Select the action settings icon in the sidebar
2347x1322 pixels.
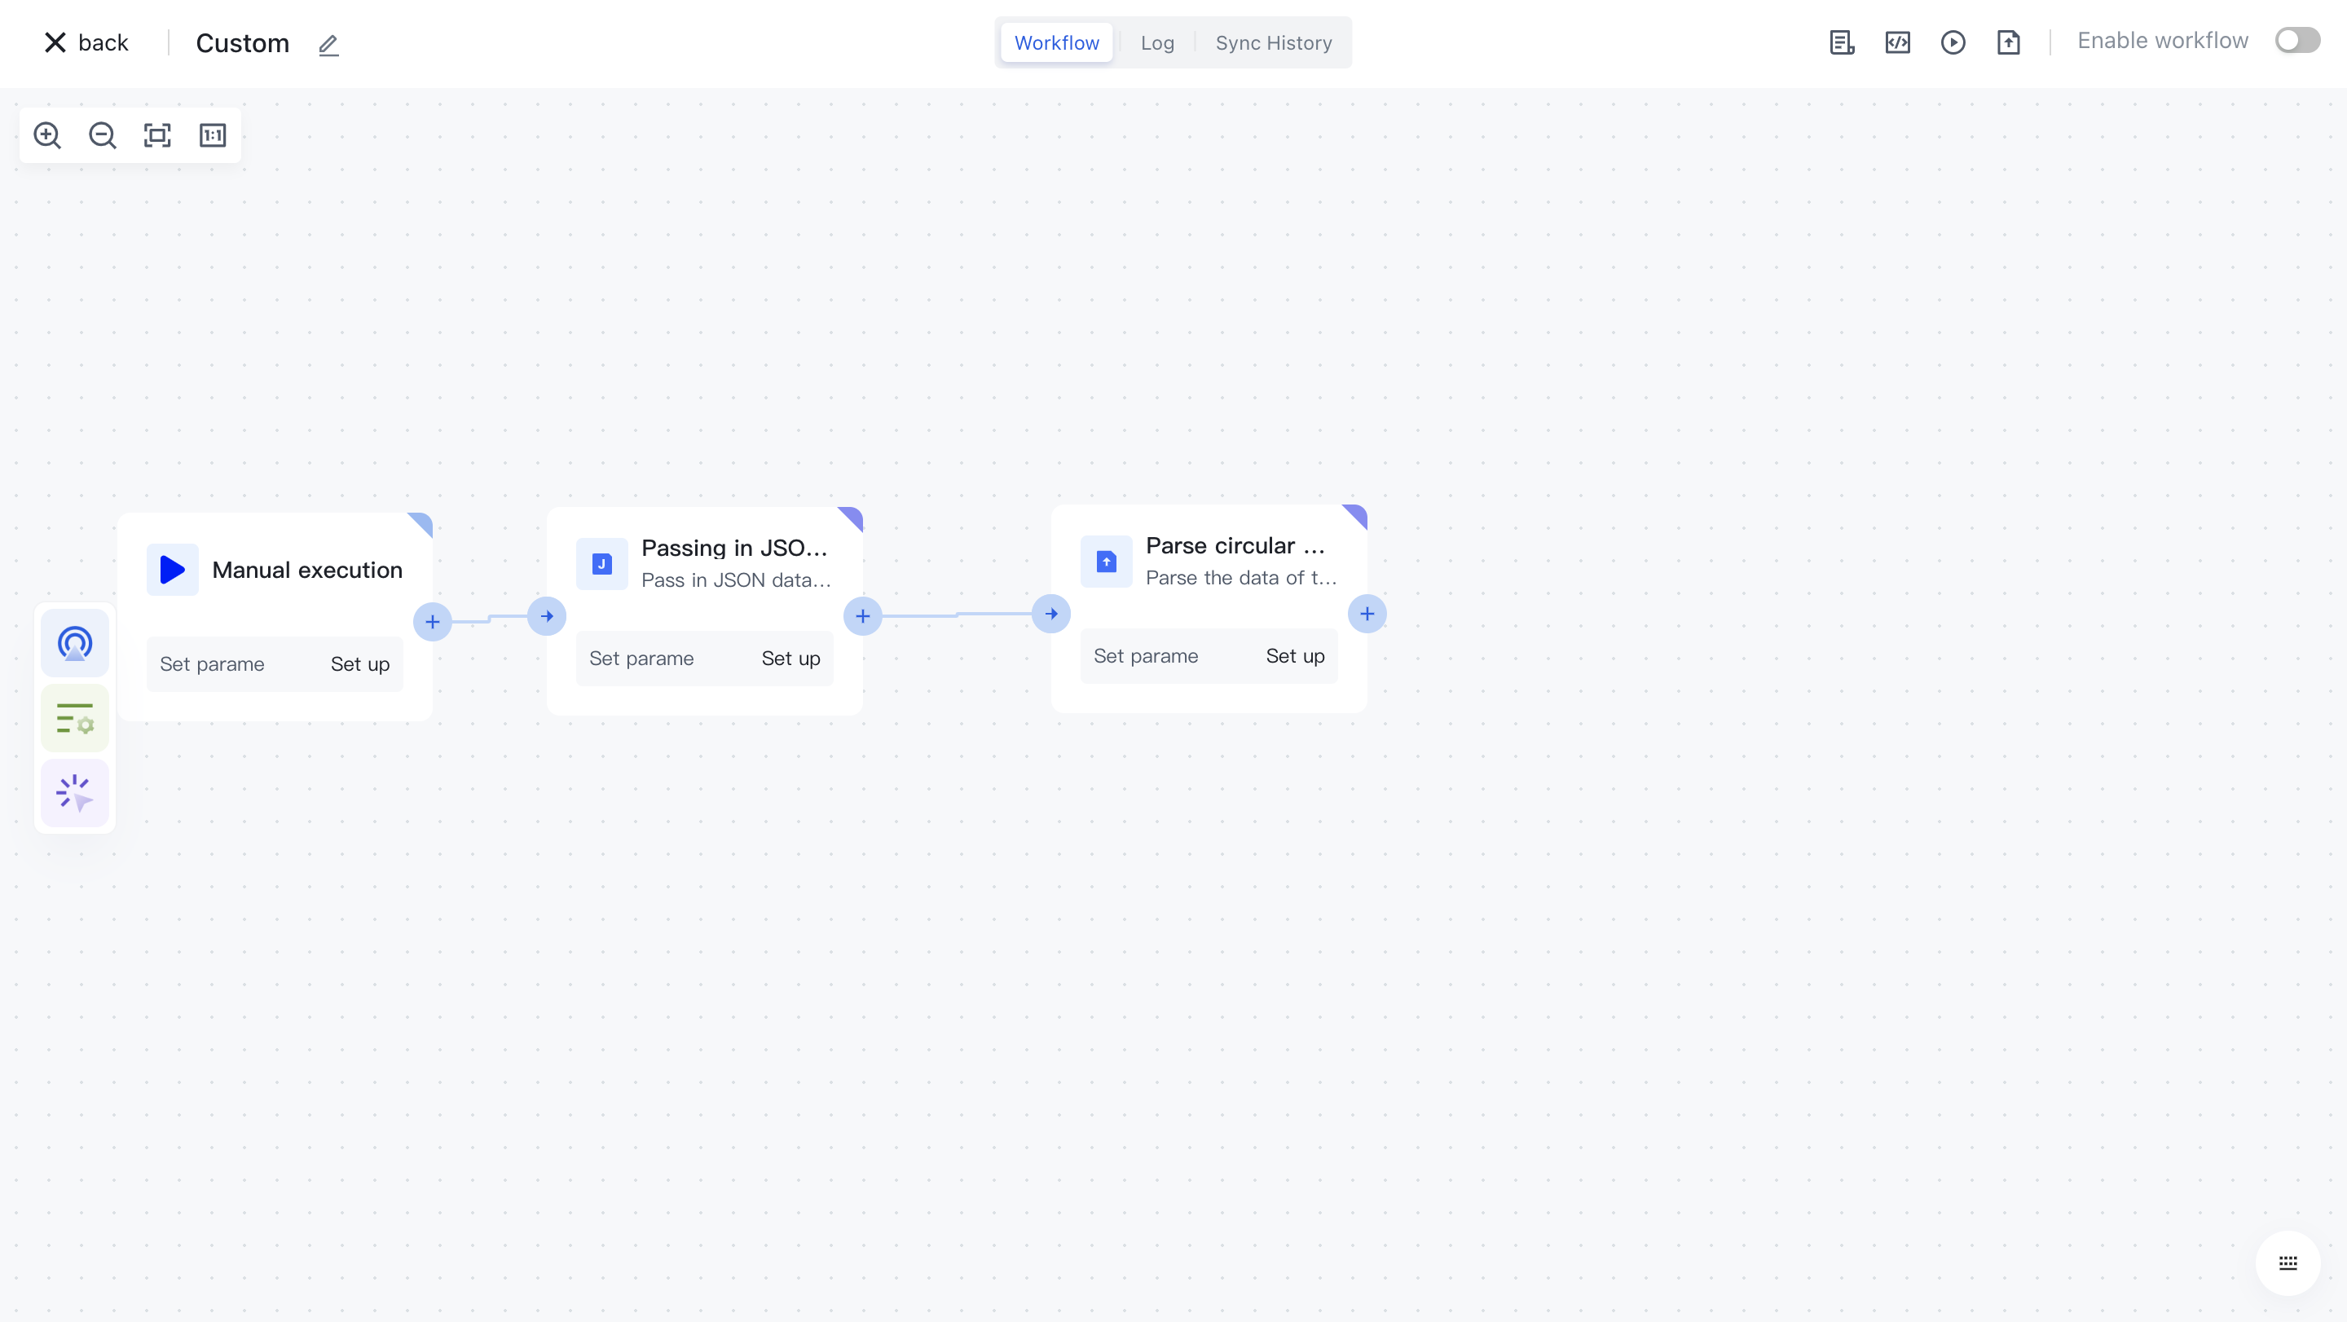[x=74, y=717]
